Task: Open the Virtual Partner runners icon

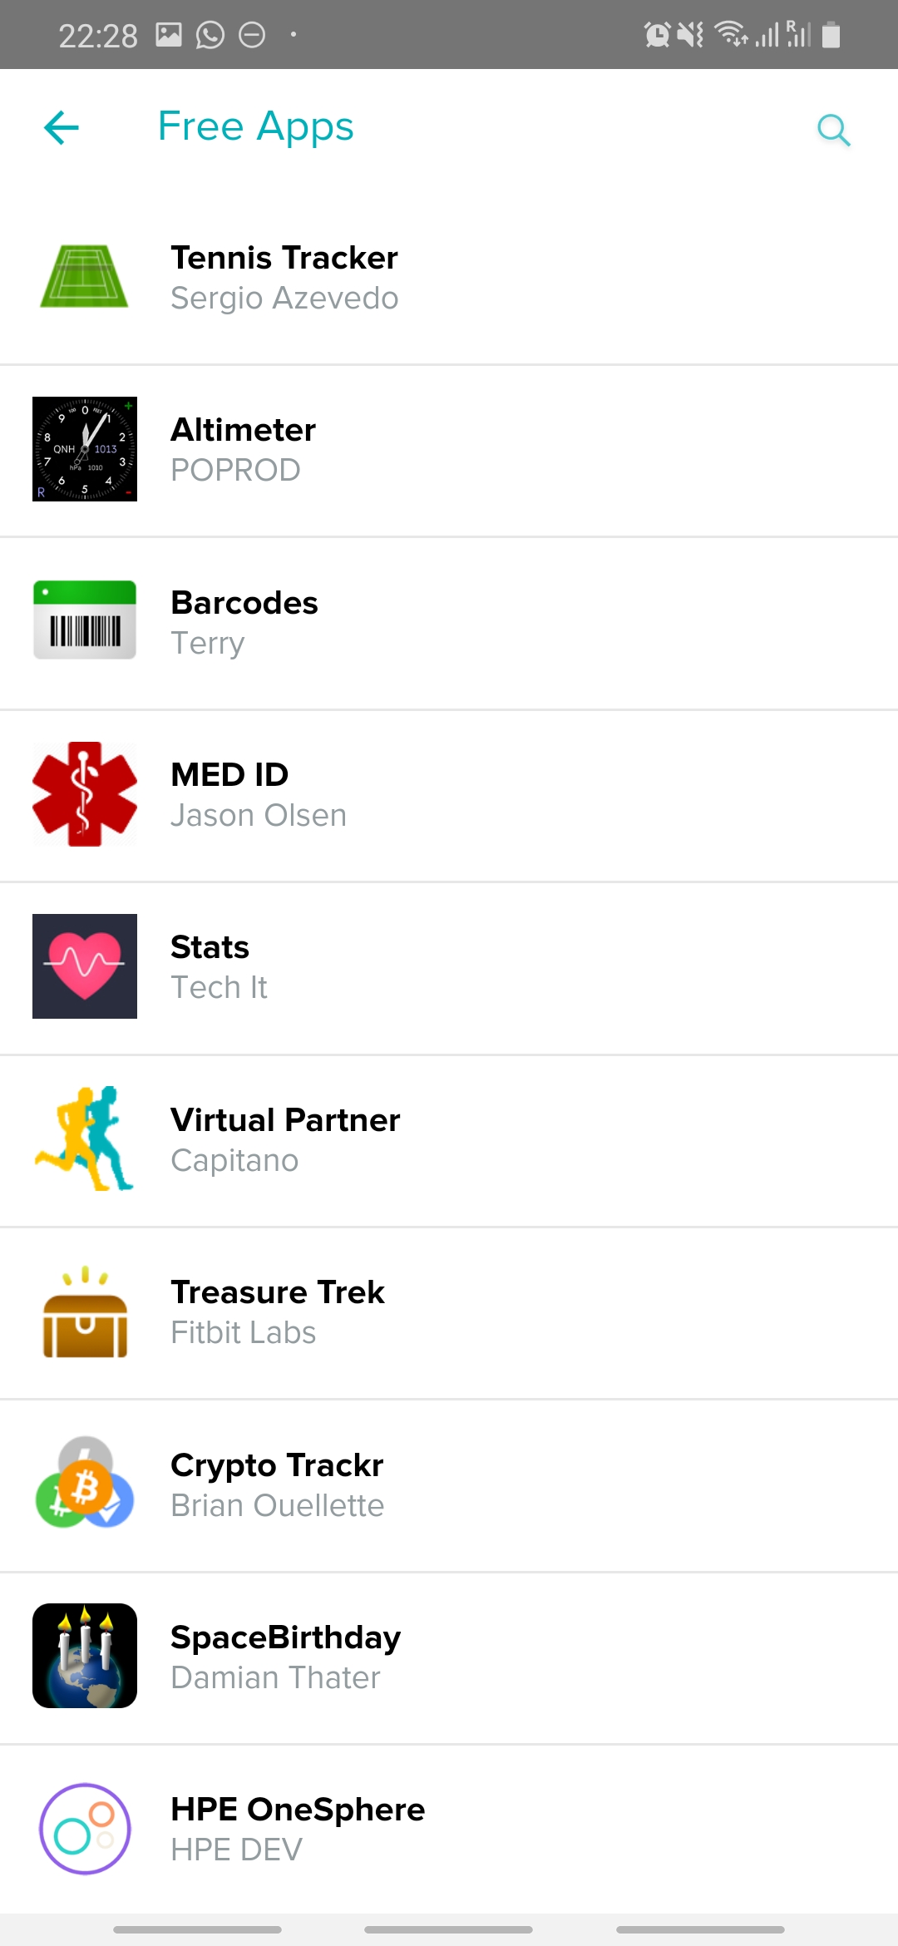Action: point(85,1138)
